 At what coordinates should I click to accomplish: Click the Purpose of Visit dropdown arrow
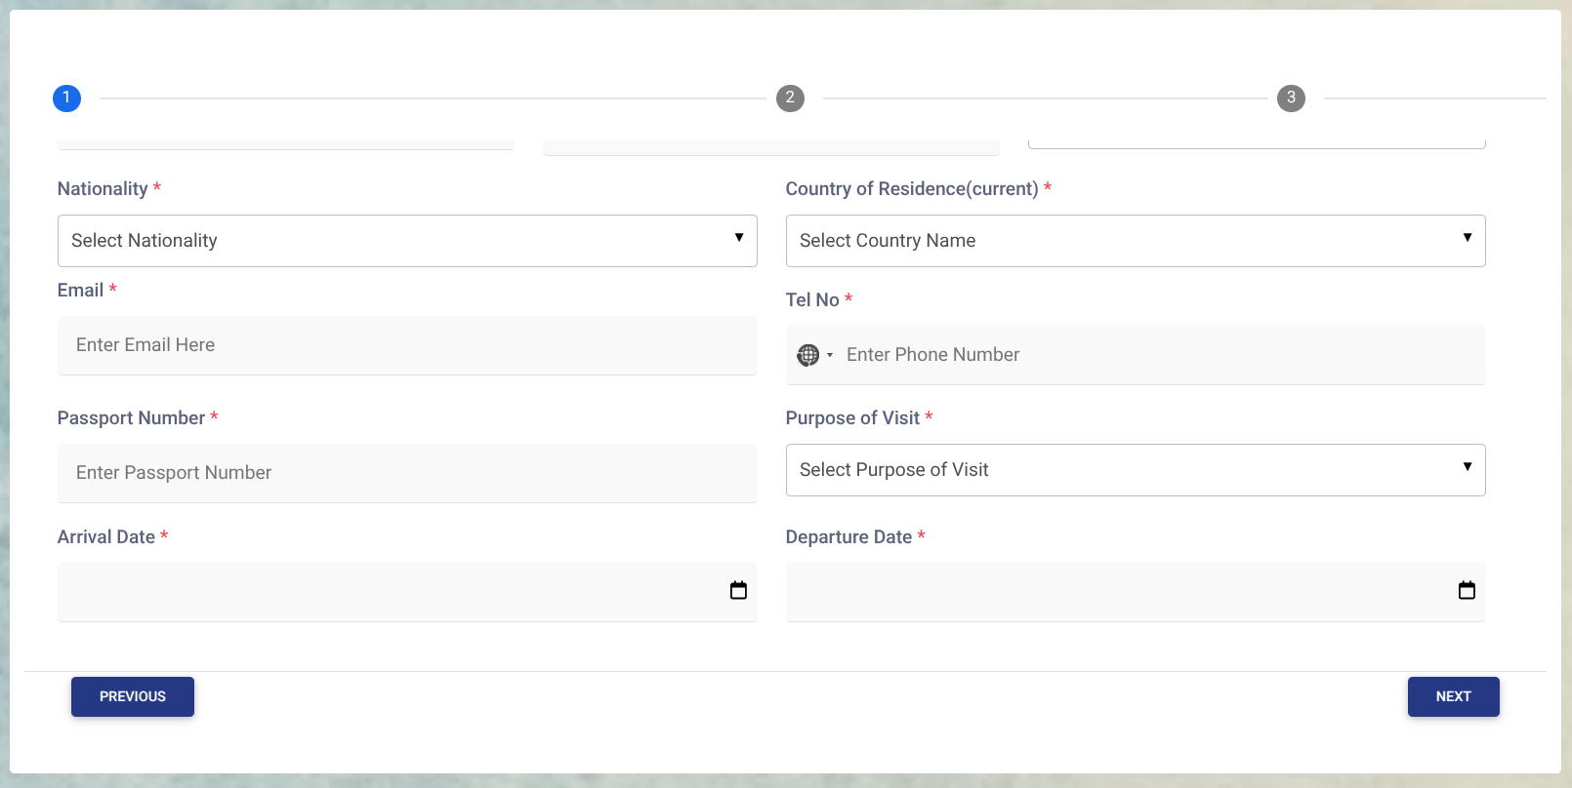[x=1468, y=467]
